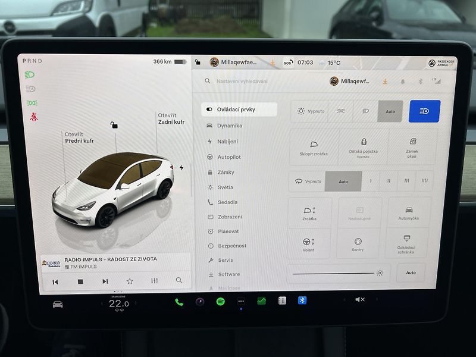
Task: Stop radio playback
Action: (80, 281)
